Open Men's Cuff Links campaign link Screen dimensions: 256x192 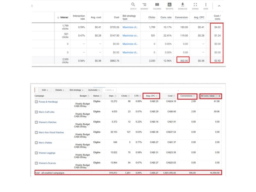point(47,112)
